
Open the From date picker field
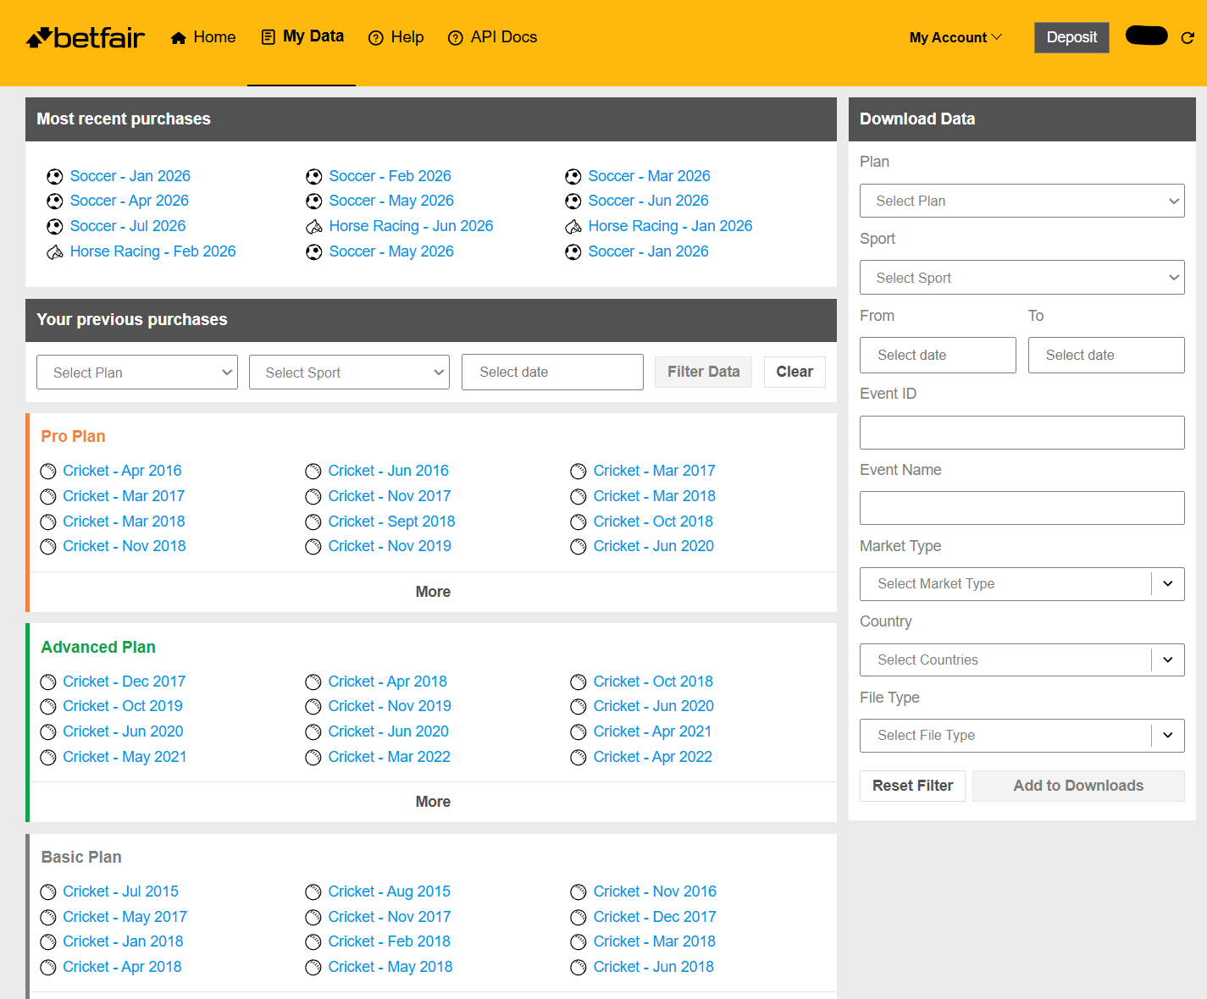[x=938, y=355]
